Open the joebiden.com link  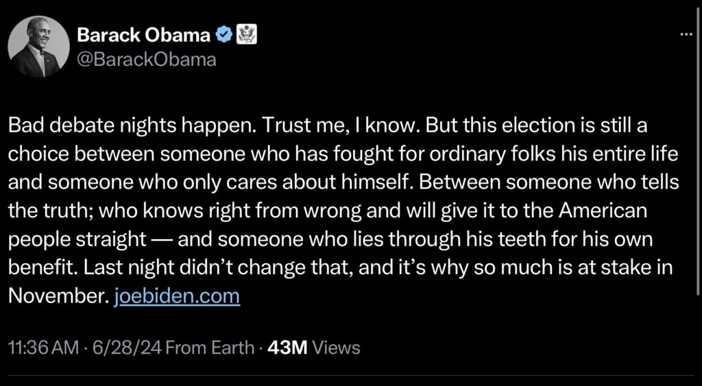[176, 297]
